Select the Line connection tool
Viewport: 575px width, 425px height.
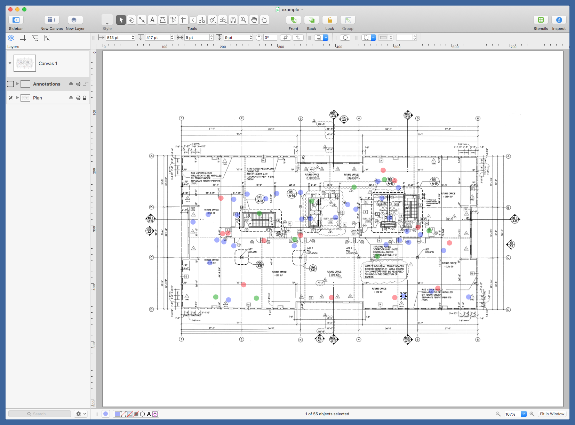pyautogui.click(x=142, y=20)
